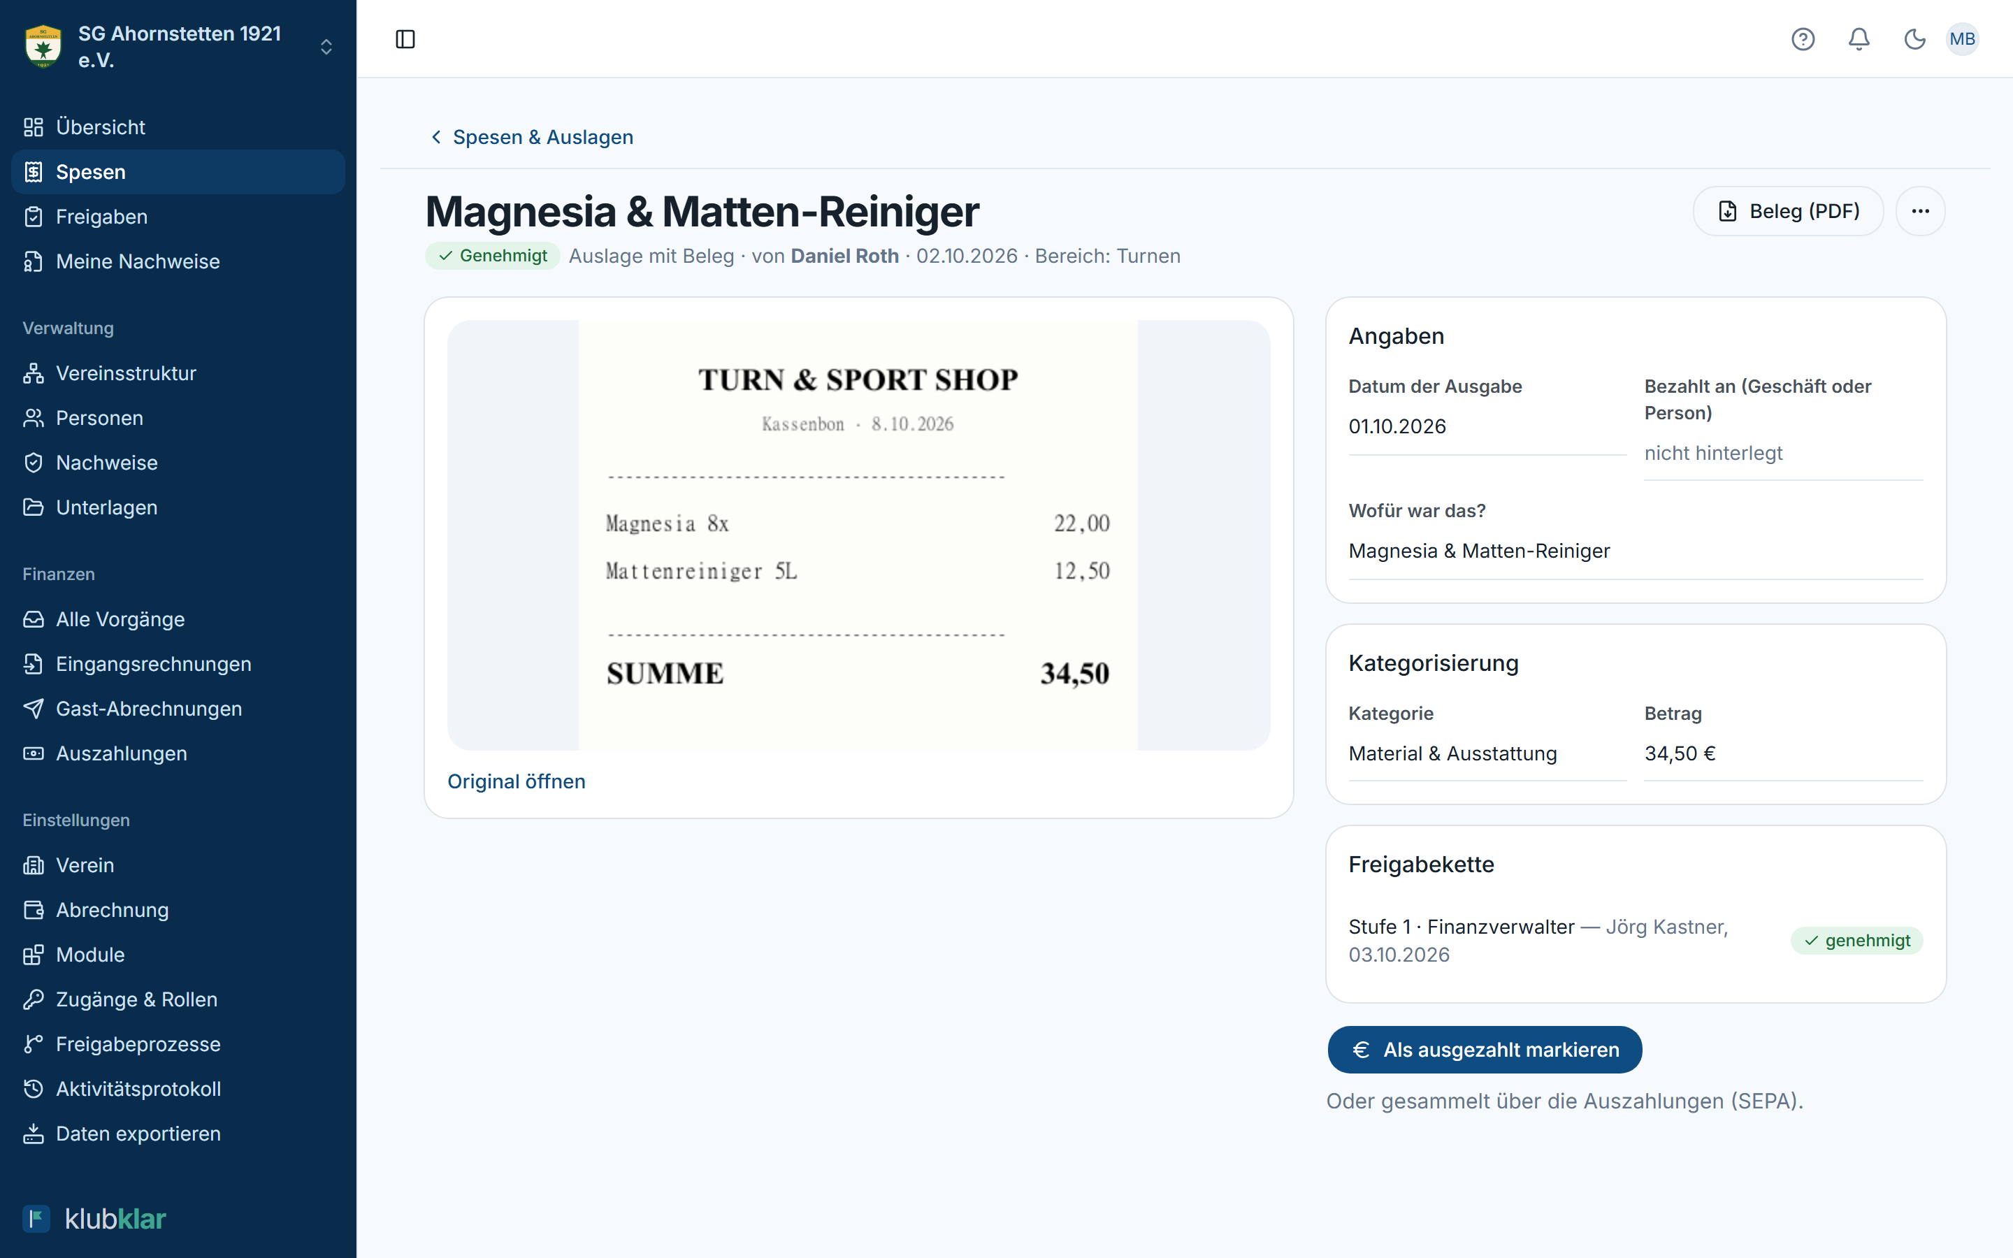Open Meine Nachweise sidebar link
The image size is (2013, 1258).
point(178,261)
